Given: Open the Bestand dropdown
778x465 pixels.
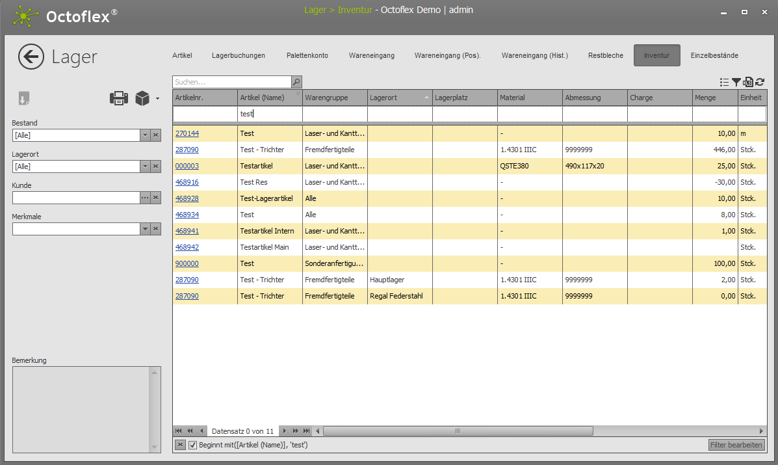Looking at the screenshot, I should (145, 135).
